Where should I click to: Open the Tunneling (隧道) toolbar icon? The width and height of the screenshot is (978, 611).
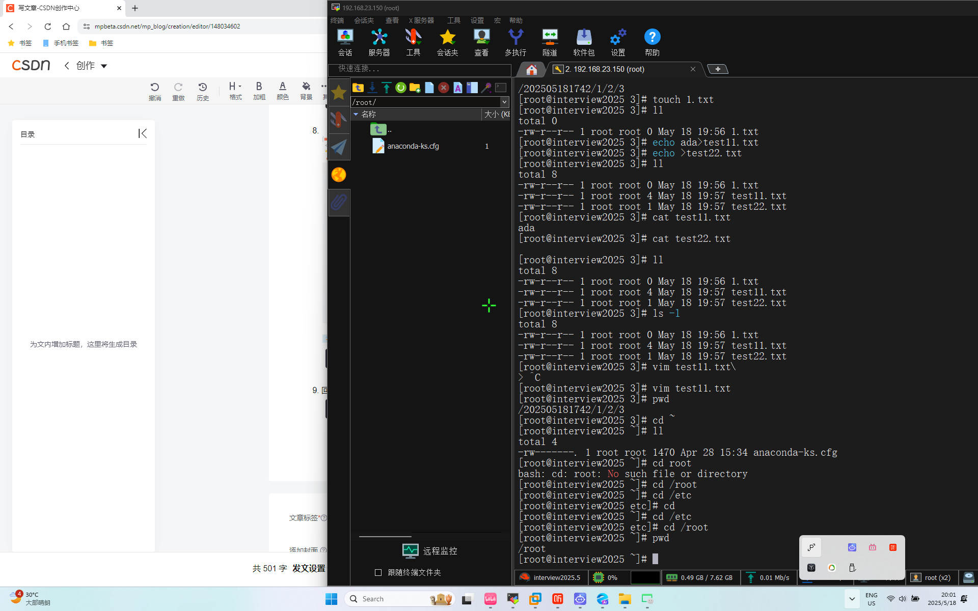pyautogui.click(x=550, y=42)
